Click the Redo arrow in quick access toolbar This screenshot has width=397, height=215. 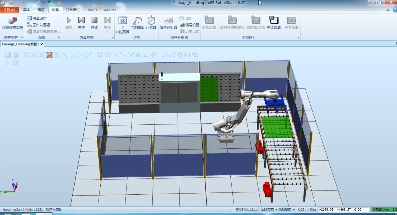pos(28,3)
